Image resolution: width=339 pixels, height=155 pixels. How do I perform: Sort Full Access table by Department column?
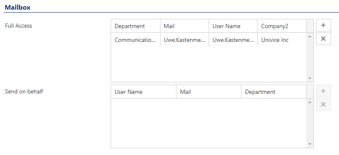[135, 26]
